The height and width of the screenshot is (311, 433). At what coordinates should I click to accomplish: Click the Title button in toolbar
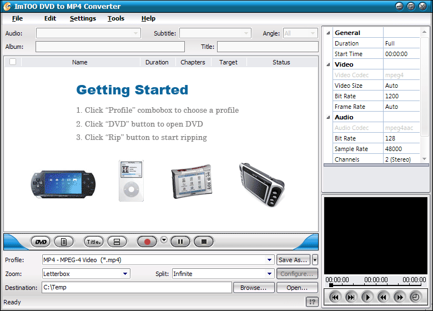pyautogui.click(x=93, y=242)
